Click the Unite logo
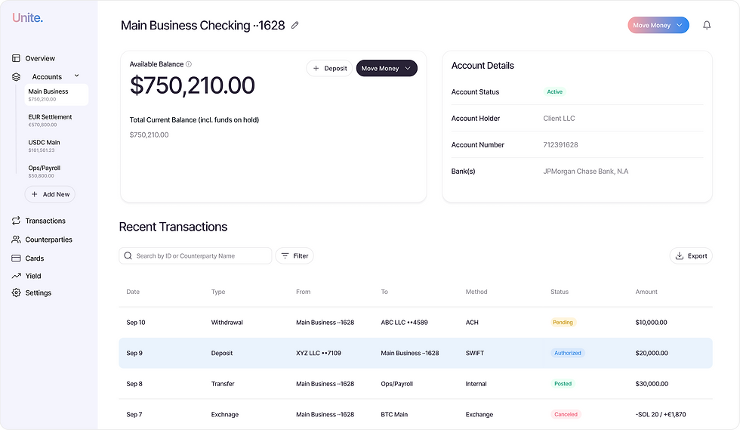740x430 pixels. [27, 18]
